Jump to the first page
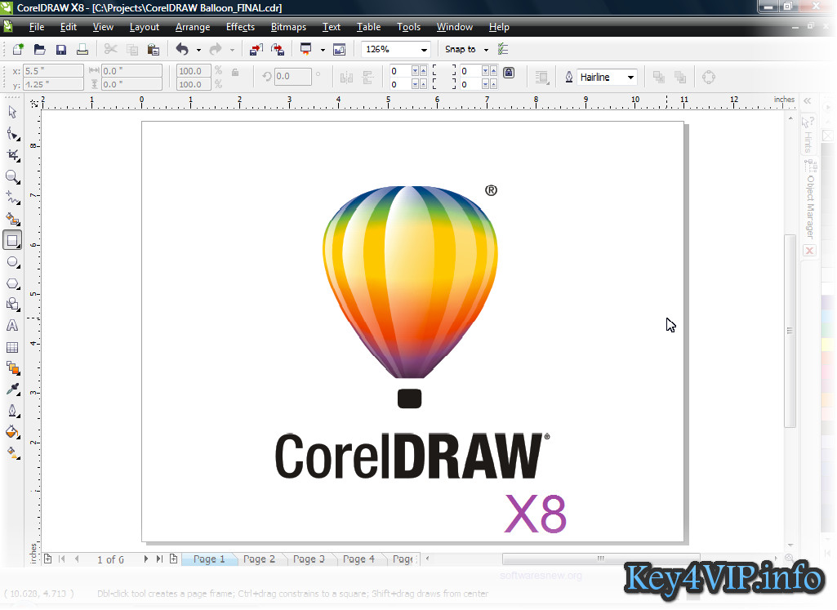837x610 pixels. point(62,559)
